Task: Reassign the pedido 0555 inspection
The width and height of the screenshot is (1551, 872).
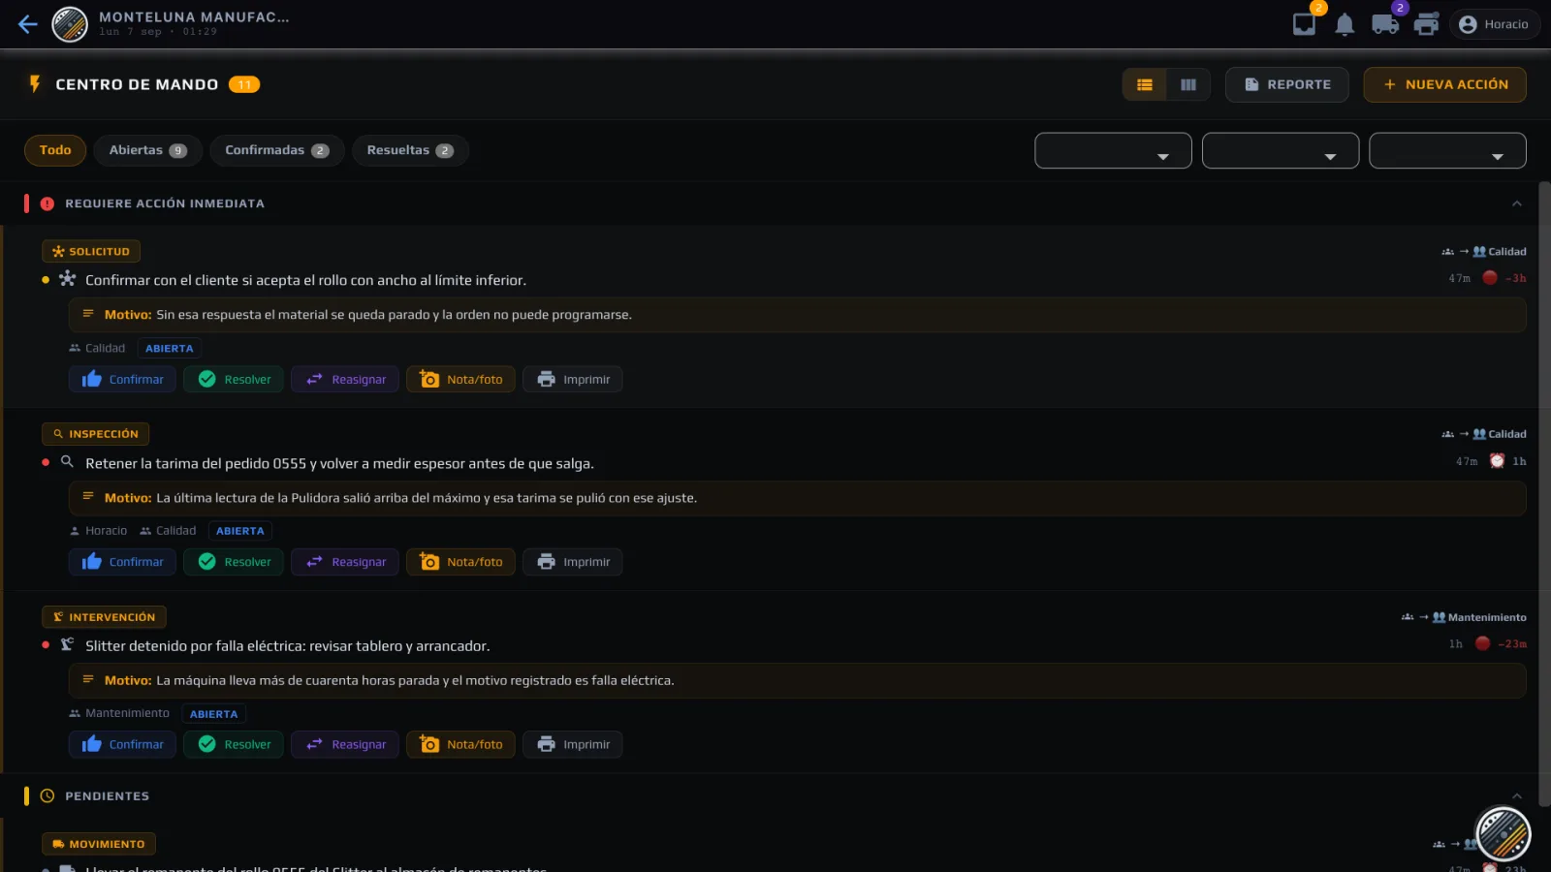Action: [345, 562]
